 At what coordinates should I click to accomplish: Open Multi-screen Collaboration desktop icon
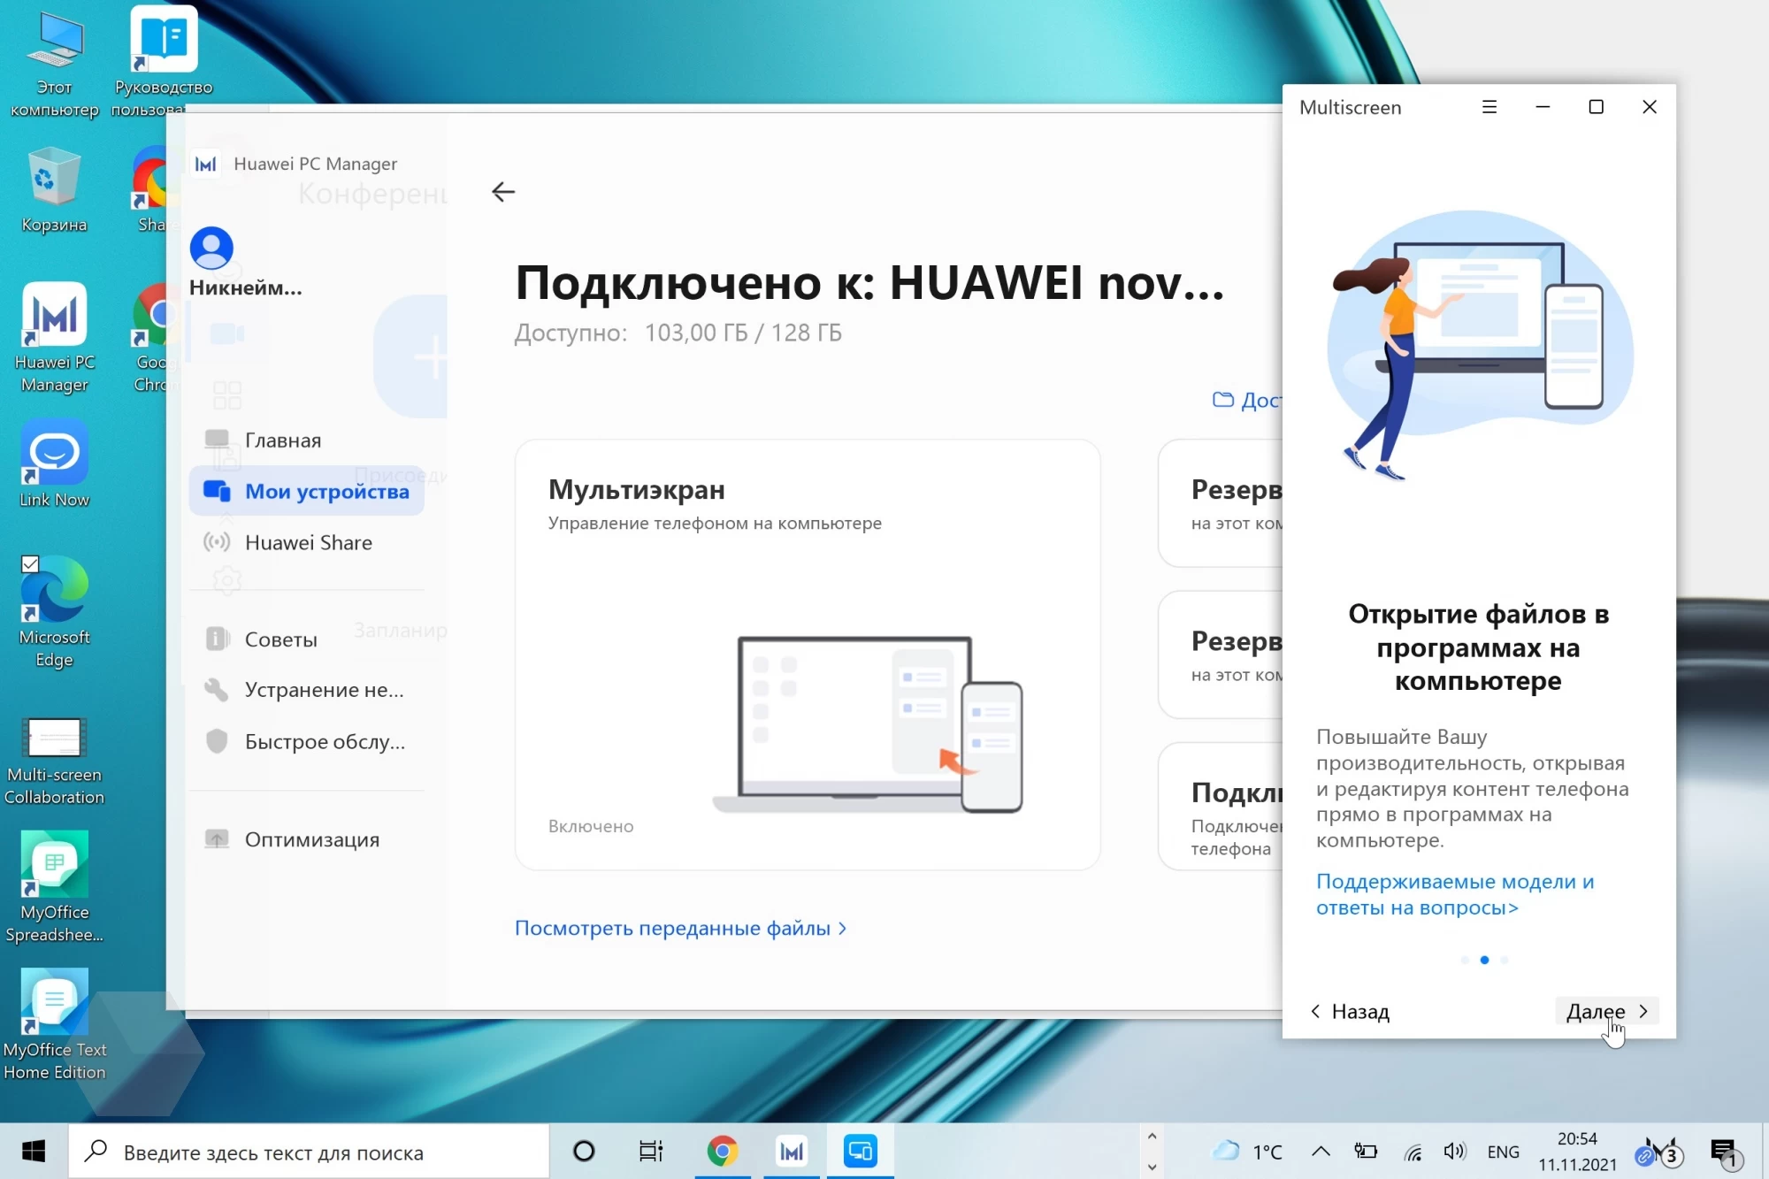55,761
